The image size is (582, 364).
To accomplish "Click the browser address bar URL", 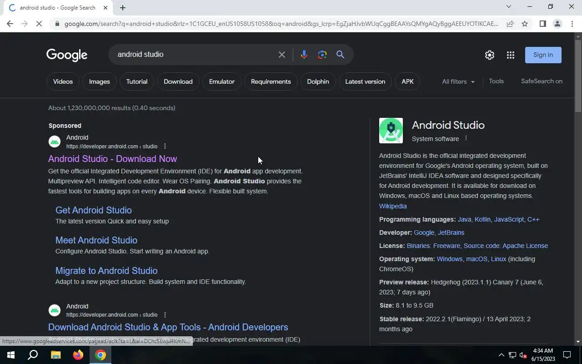I will (x=281, y=24).
